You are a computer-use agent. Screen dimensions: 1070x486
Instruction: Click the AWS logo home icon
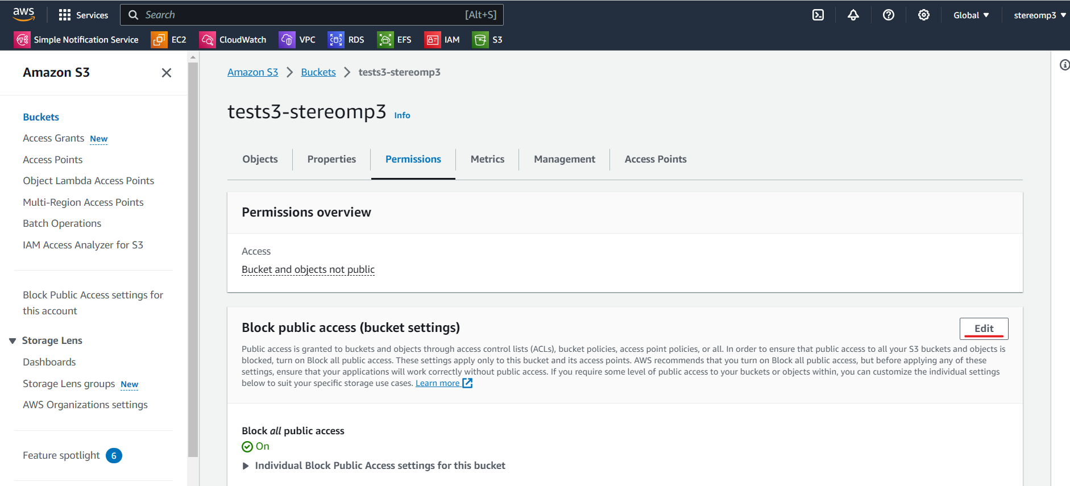[x=23, y=14]
